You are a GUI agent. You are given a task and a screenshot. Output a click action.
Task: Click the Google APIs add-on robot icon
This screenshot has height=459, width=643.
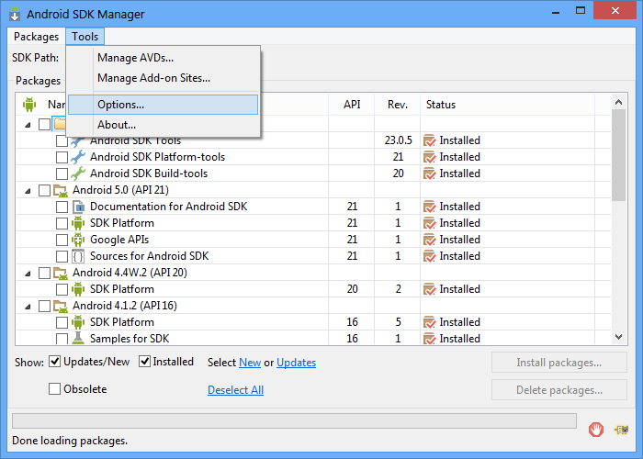pos(78,240)
